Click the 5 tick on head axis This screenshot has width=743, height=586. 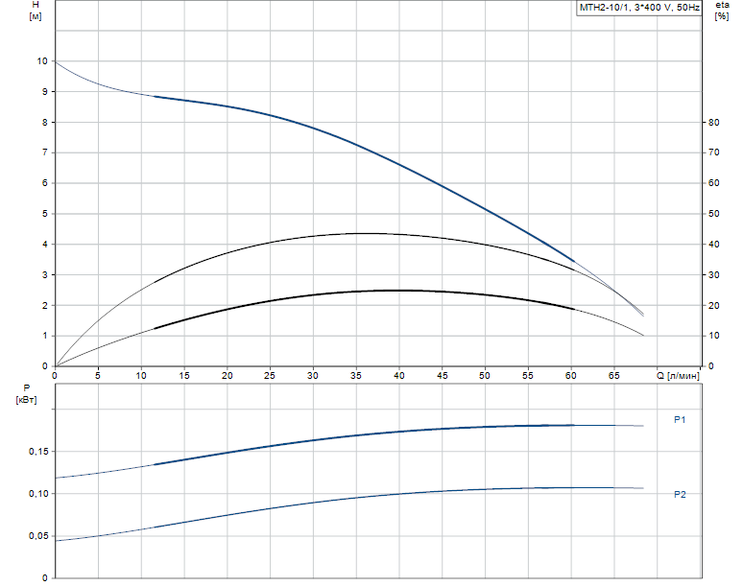pos(45,214)
